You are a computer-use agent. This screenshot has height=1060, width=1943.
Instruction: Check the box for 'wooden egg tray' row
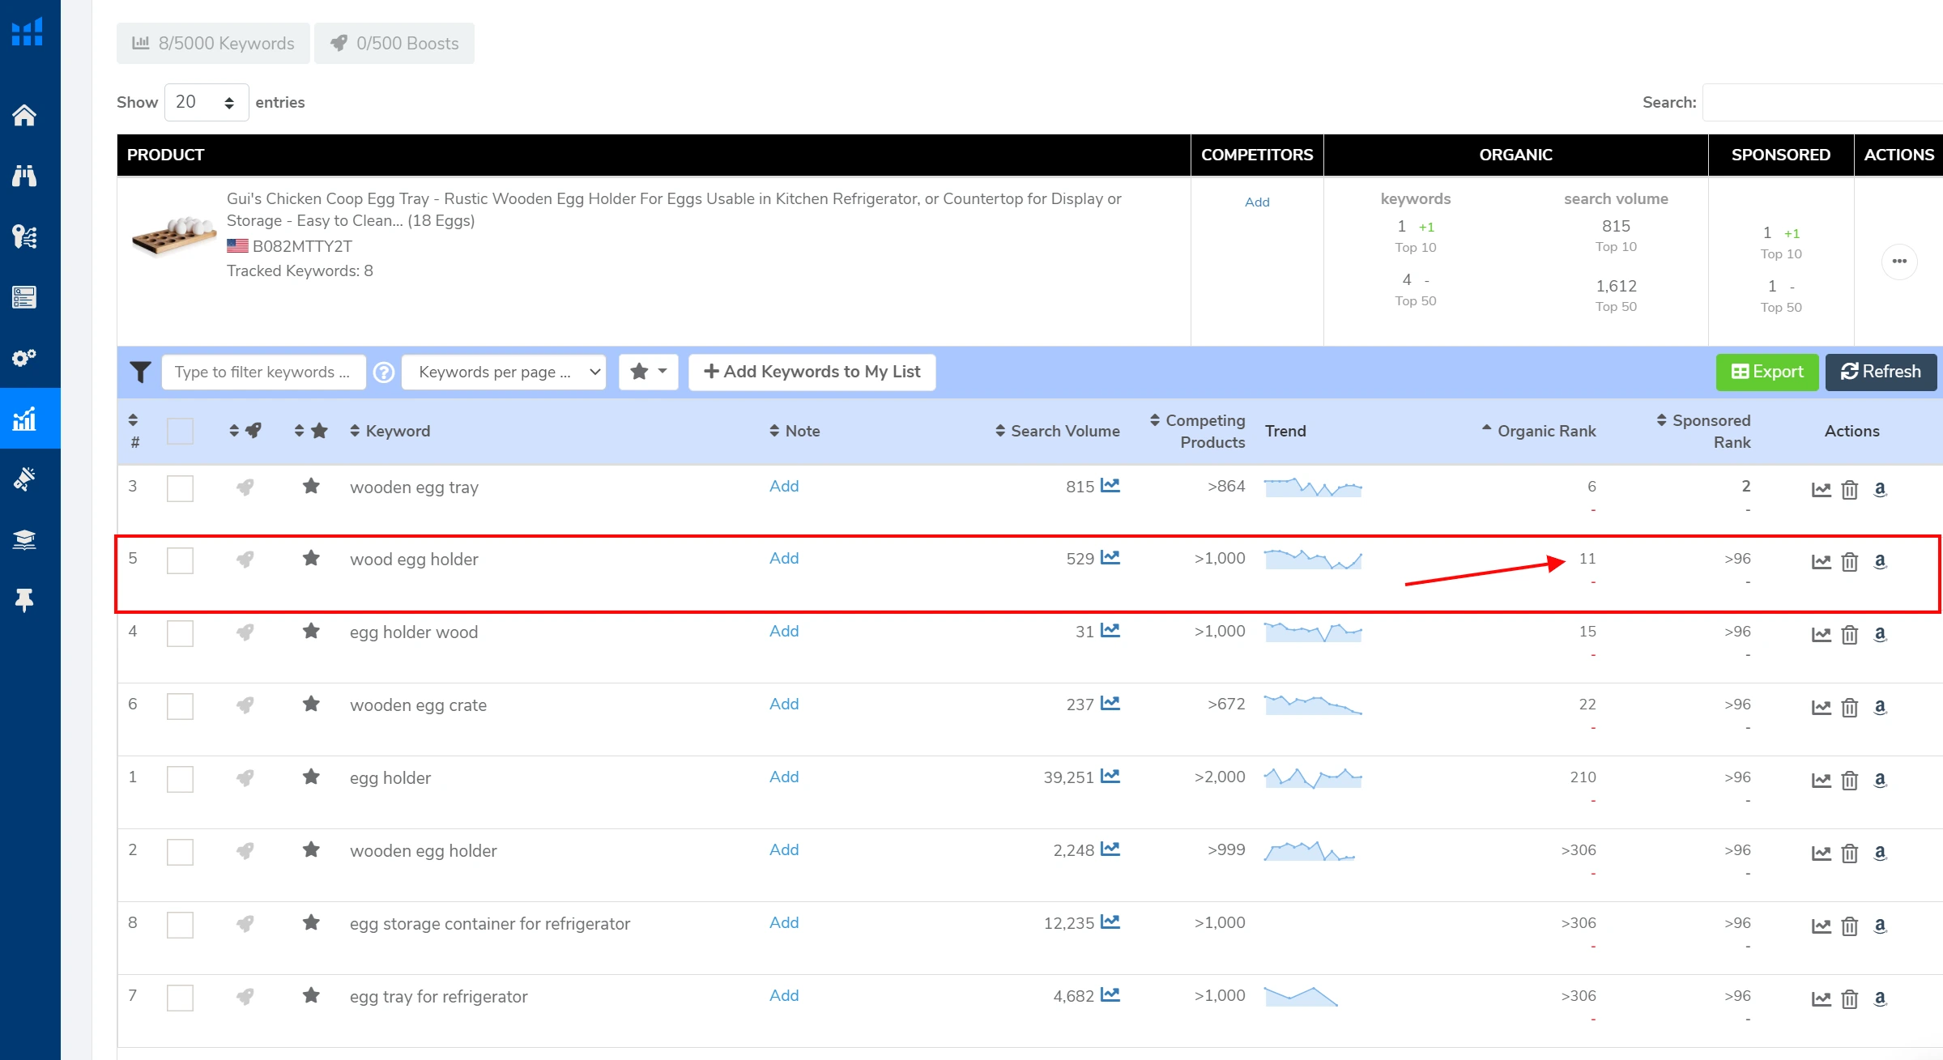(180, 488)
